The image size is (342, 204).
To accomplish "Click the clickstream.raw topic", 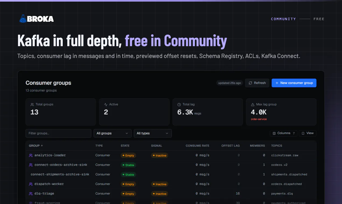I will [285, 155].
